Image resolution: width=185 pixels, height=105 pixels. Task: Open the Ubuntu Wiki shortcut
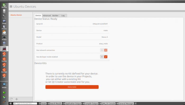pos(4,54)
